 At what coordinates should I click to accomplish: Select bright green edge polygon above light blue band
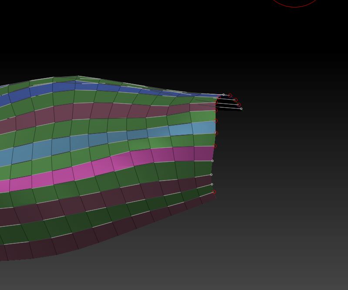click(203, 116)
